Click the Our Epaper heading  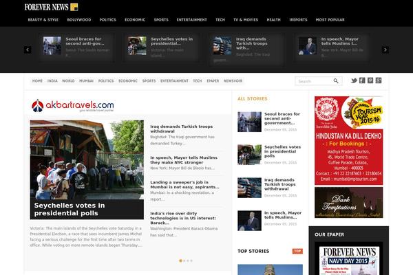(329, 234)
